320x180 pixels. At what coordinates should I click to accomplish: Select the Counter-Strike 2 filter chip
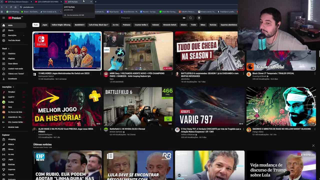tap(141, 25)
